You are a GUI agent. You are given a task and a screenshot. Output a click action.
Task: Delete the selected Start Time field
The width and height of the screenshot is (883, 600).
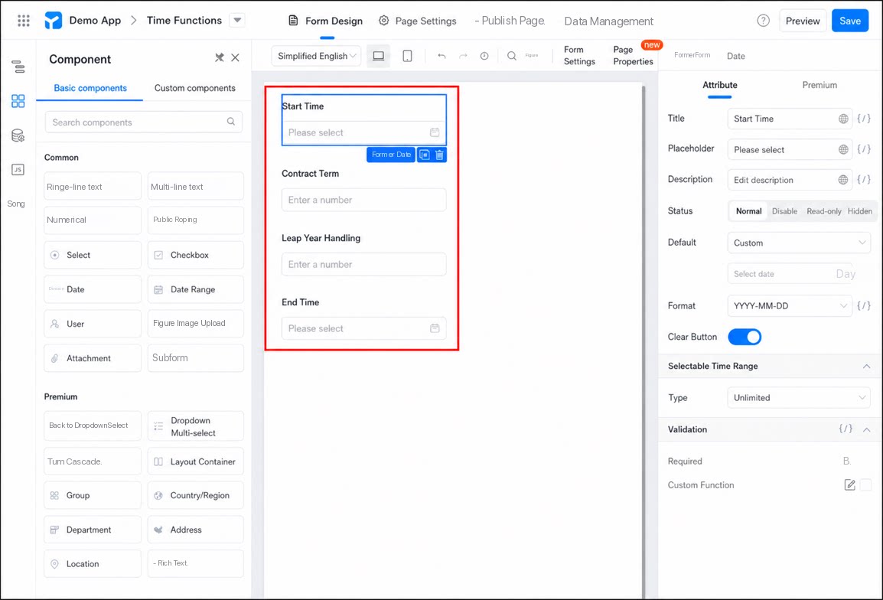click(440, 155)
